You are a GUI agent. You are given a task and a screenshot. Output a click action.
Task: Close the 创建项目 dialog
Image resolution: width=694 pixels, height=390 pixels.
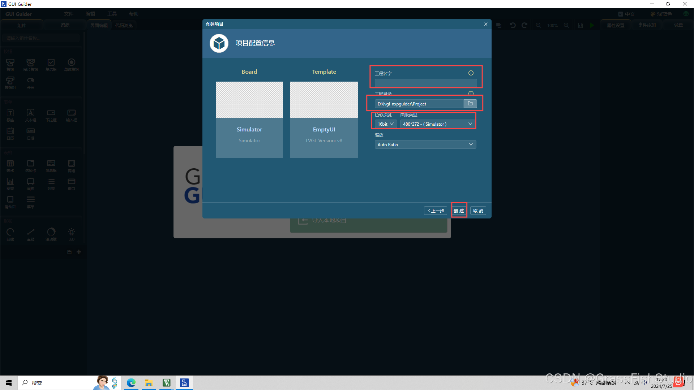[485, 24]
